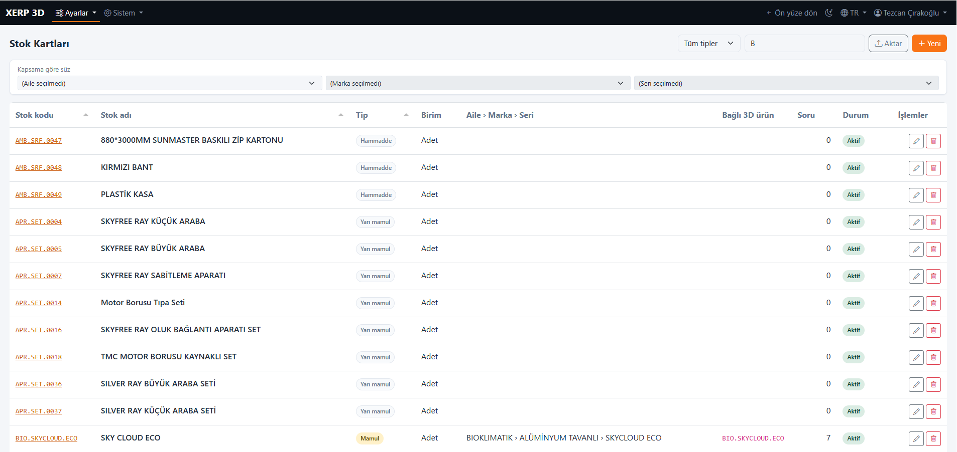The image size is (957, 452).
Task: Click the XERP 3D logo
Action: (25, 13)
